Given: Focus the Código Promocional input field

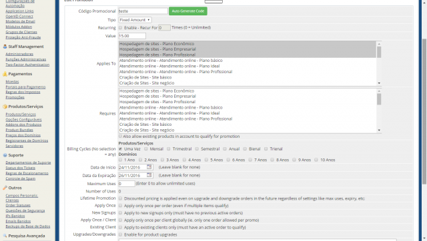Looking at the screenshot, I should click(143, 11).
